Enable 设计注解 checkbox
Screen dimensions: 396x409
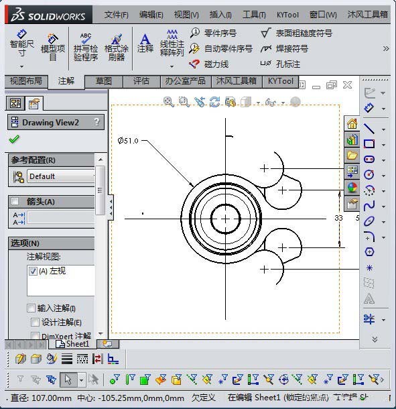[35, 322]
